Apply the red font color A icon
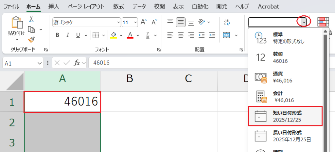The image size is (335, 152). coord(130,35)
